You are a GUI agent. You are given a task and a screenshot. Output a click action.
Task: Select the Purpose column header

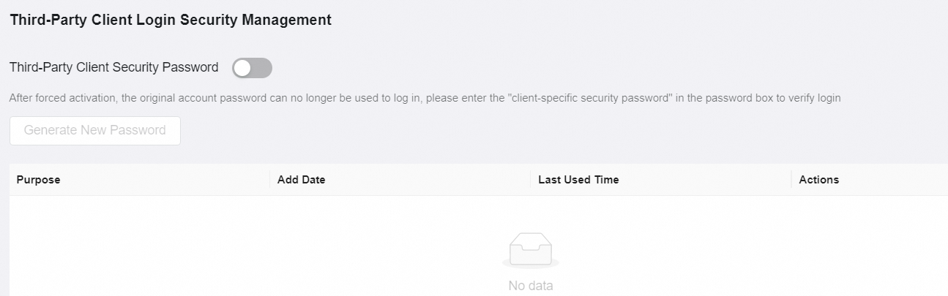(39, 180)
